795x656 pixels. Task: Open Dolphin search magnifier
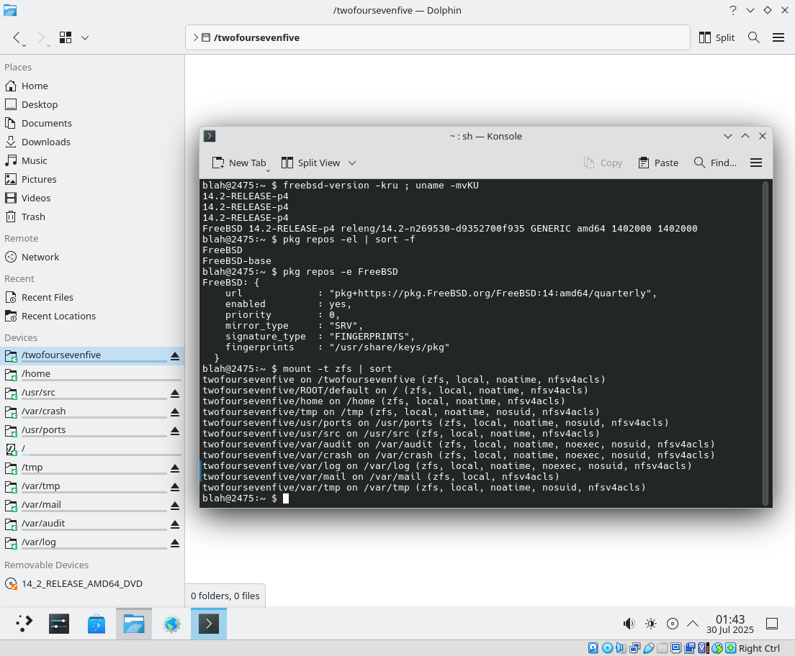tap(753, 37)
